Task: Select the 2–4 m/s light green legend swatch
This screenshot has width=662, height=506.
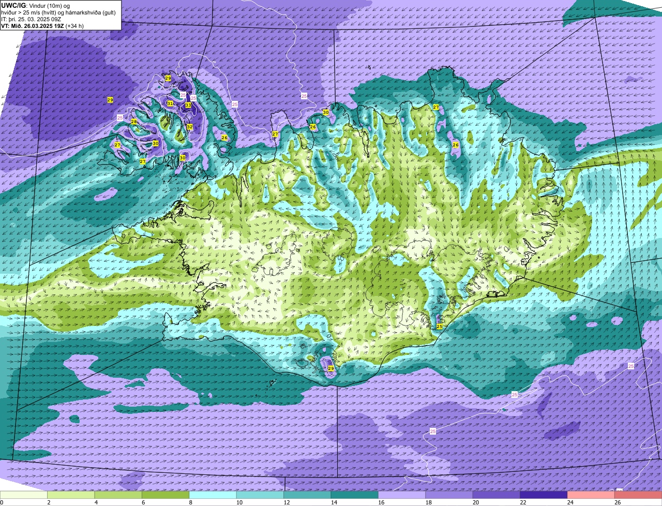Action: [x=71, y=495]
